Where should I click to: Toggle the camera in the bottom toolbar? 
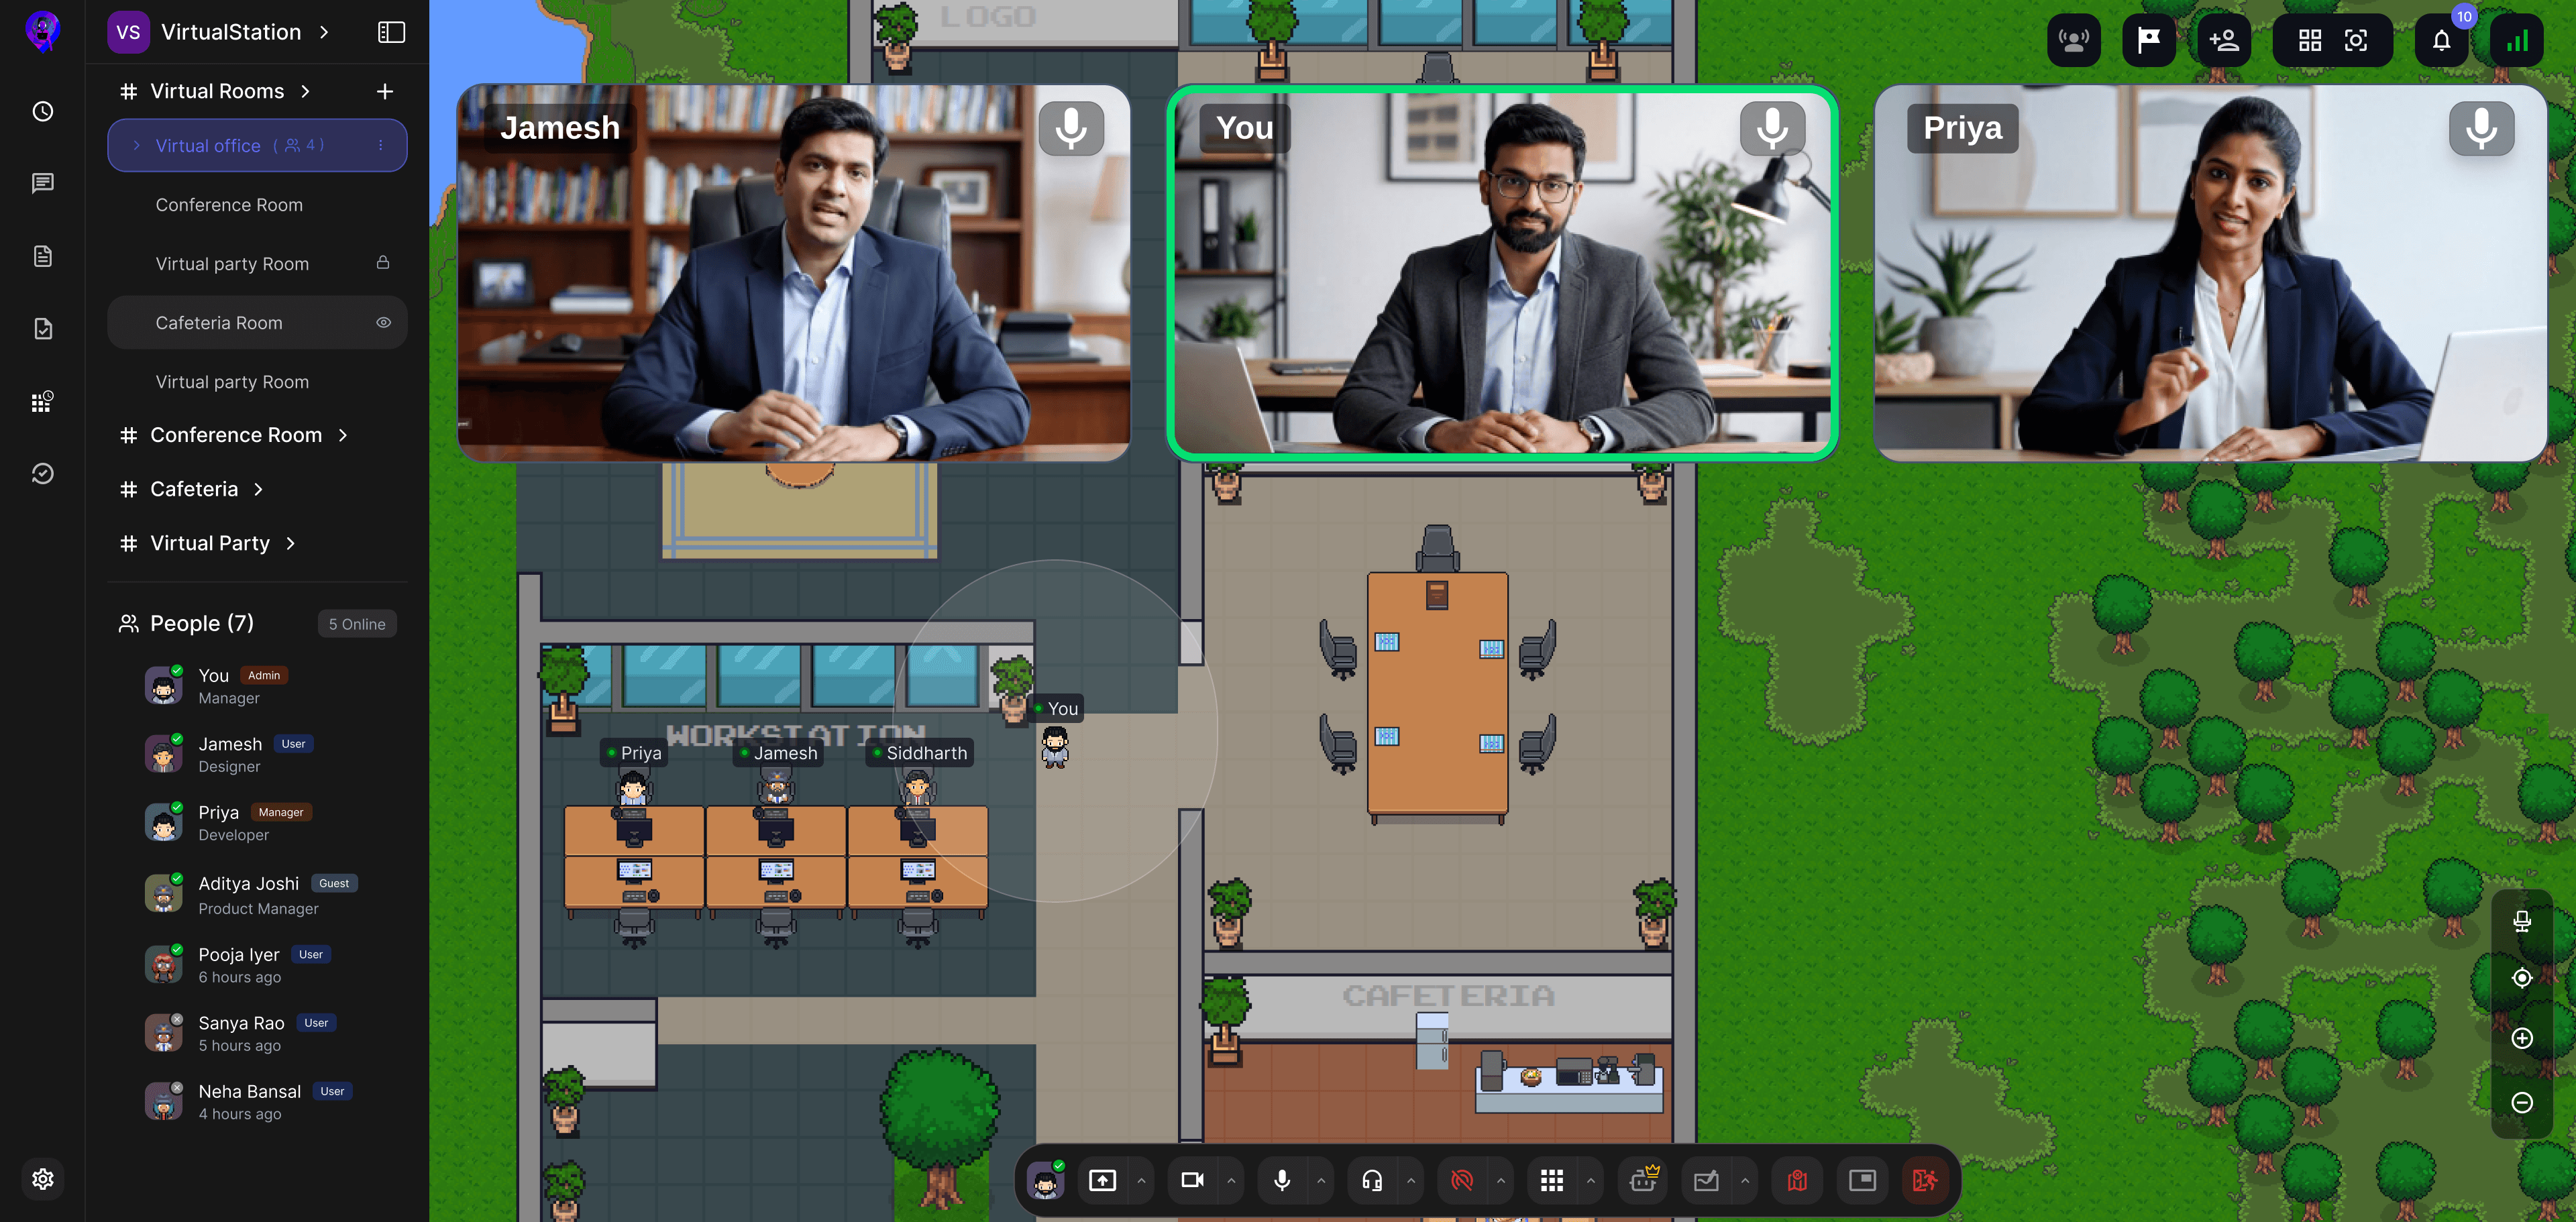click(x=1192, y=1180)
